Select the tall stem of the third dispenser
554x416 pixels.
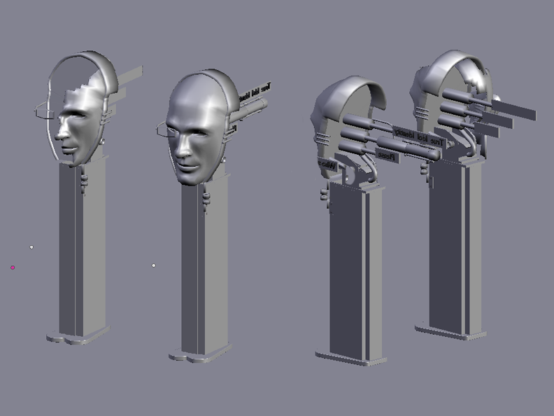tap(355, 272)
